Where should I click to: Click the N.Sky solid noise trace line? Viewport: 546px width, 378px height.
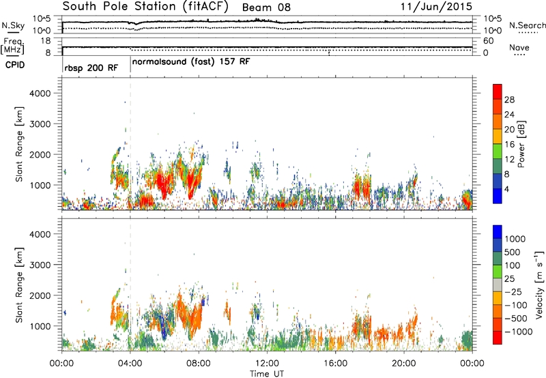click(x=267, y=22)
